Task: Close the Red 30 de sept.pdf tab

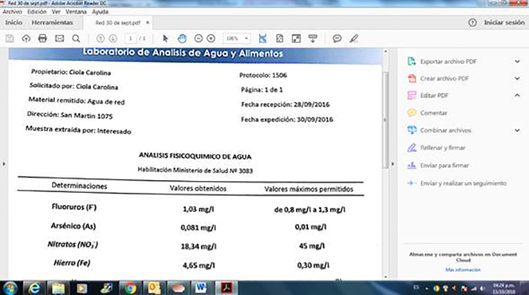Action: [x=147, y=23]
